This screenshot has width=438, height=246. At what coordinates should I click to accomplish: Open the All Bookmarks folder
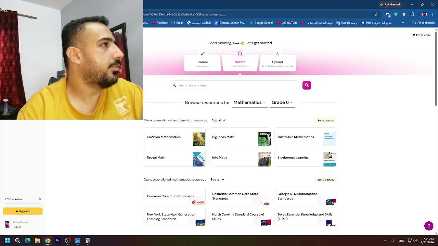(x=423, y=23)
